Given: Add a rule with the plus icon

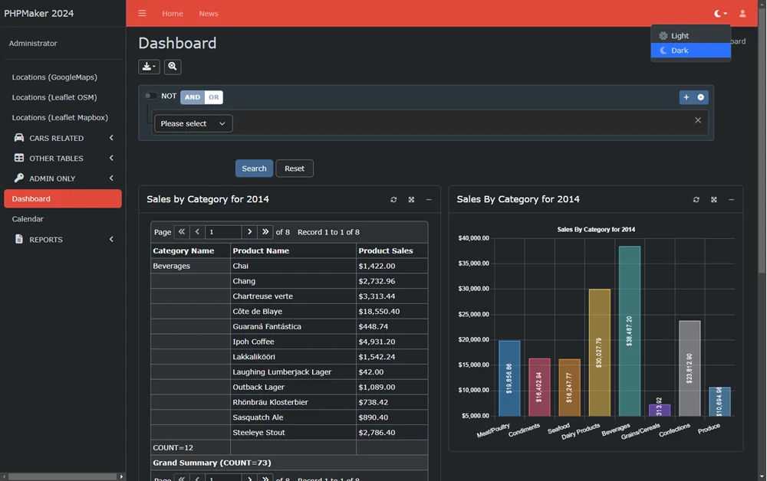Looking at the screenshot, I should click(x=686, y=97).
